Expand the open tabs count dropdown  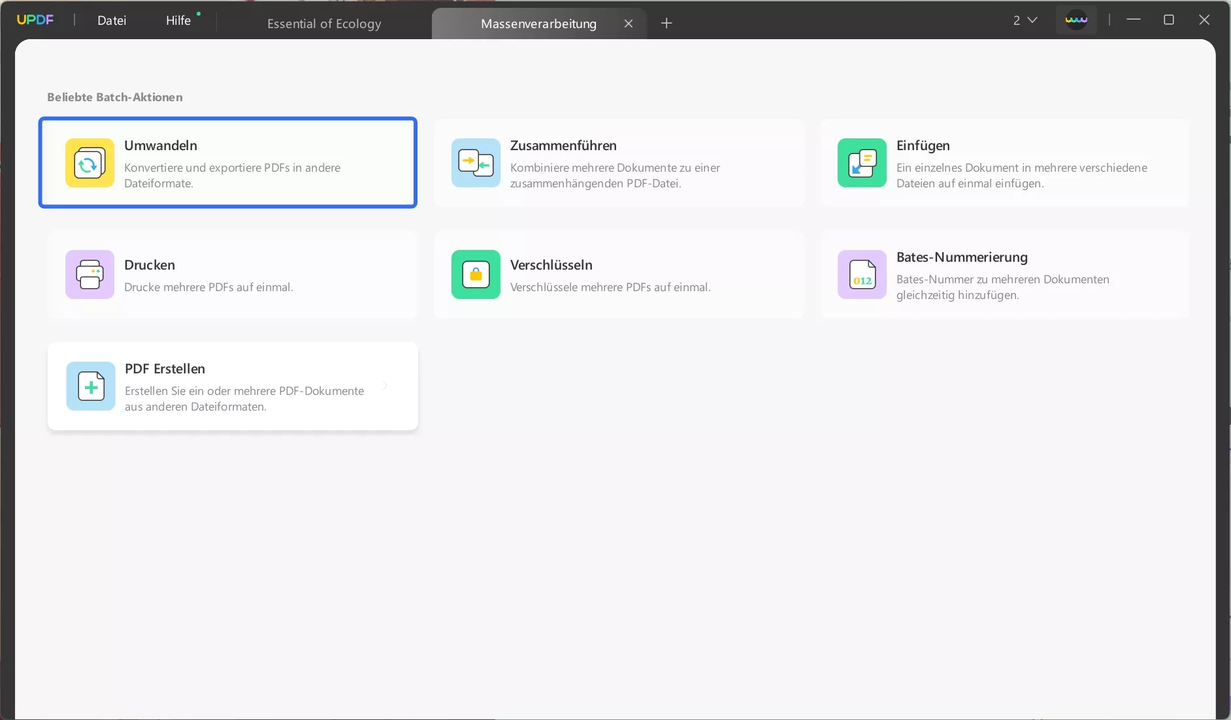[x=1025, y=20]
